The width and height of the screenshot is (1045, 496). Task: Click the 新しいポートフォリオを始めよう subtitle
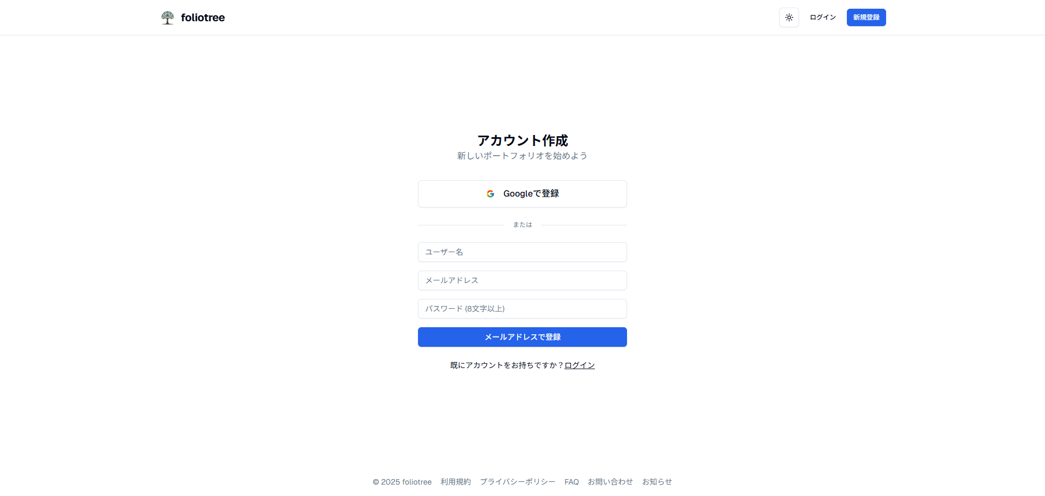(x=522, y=156)
